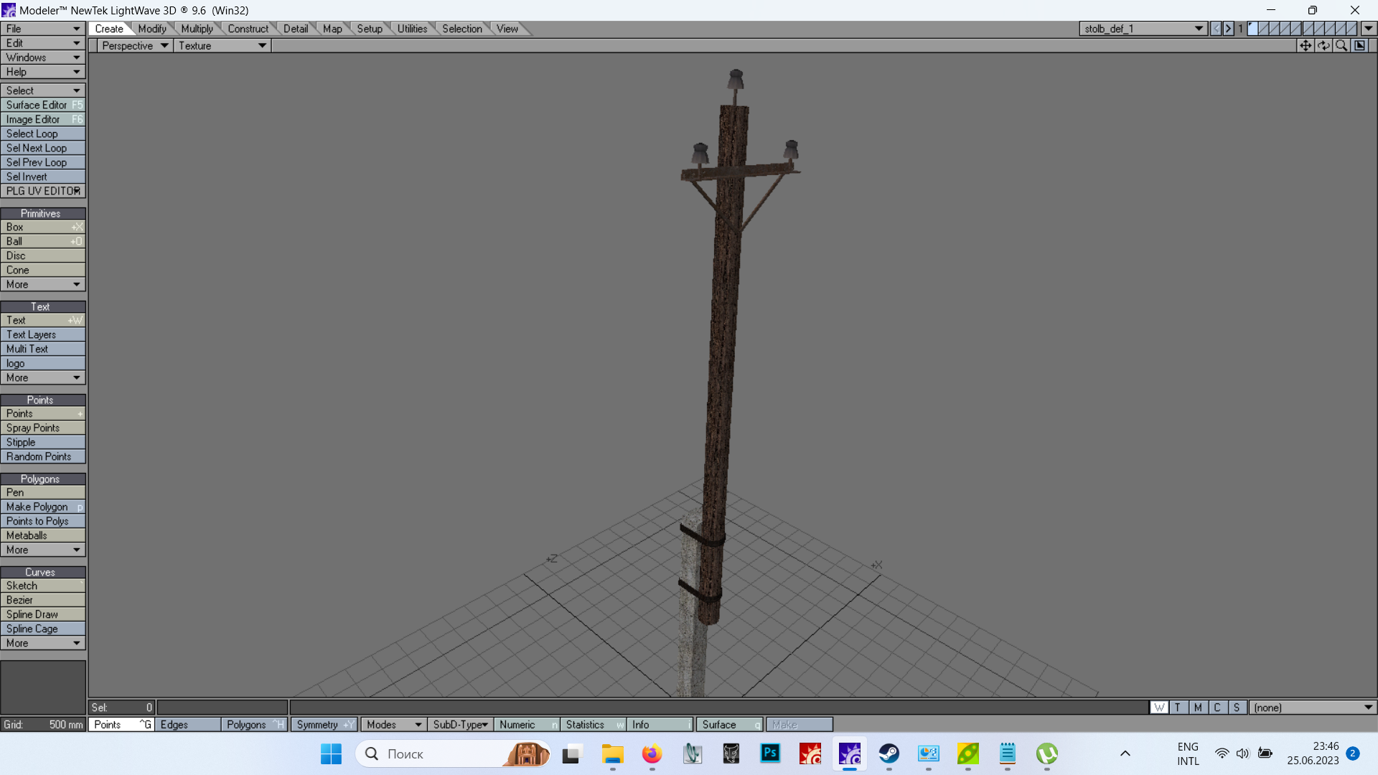The height and width of the screenshot is (775, 1378).
Task: Open Steam from the taskbar
Action: [x=889, y=753]
